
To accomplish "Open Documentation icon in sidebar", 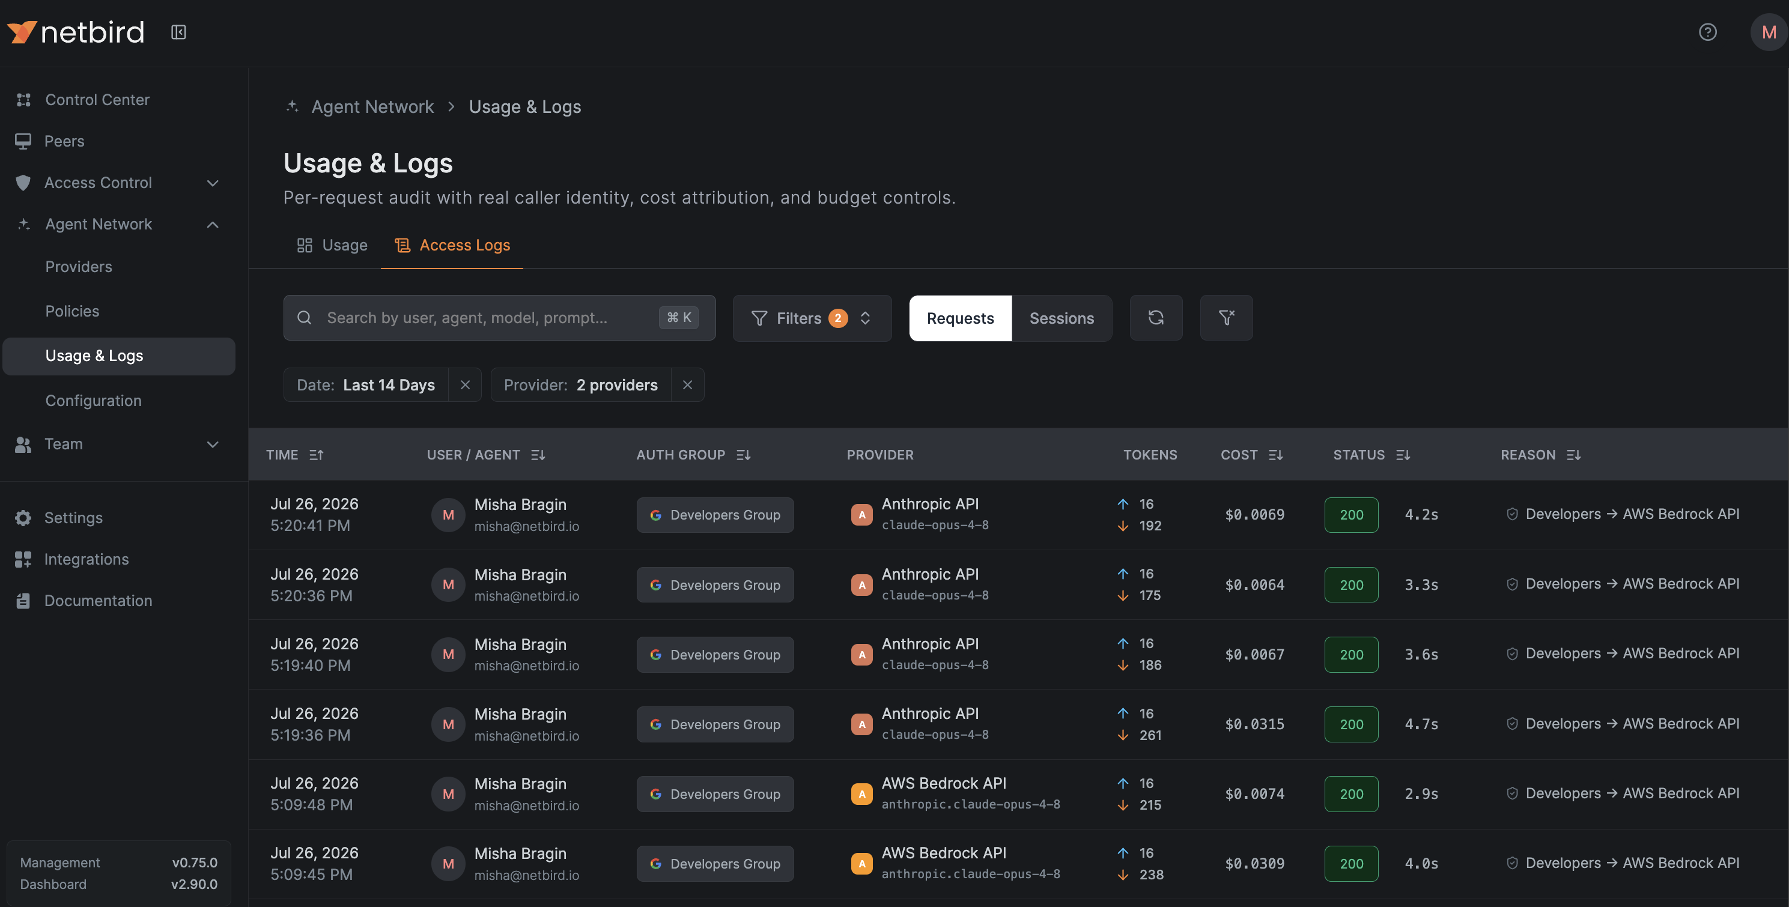I will pos(23,601).
